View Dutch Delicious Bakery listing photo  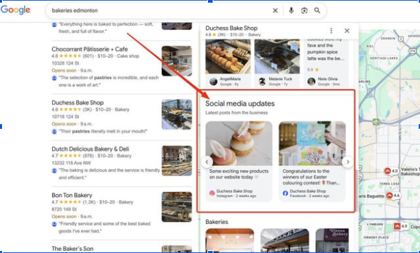[x=177, y=161]
